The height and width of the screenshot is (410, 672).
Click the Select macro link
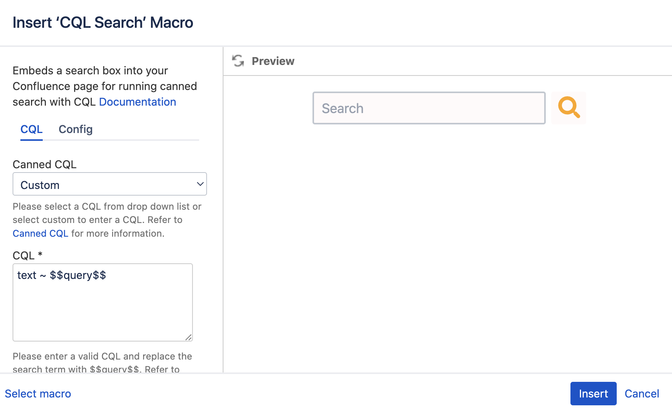[x=38, y=394]
